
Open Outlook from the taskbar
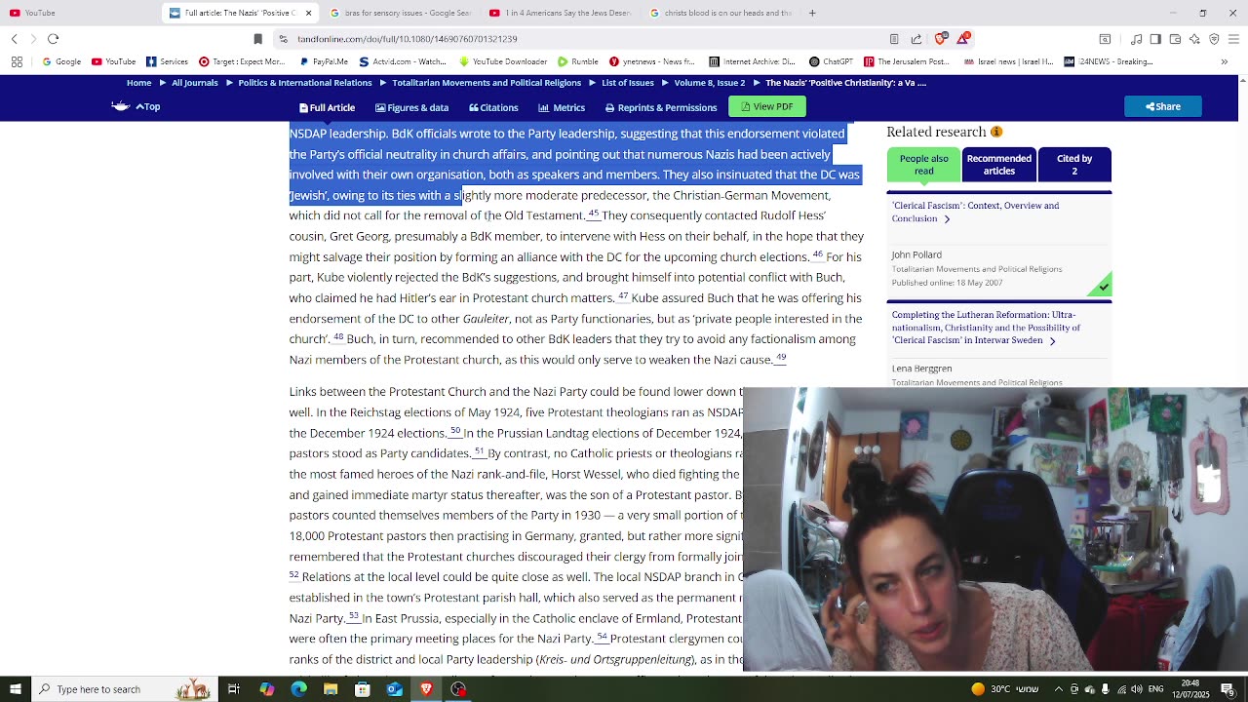pos(394,689)
